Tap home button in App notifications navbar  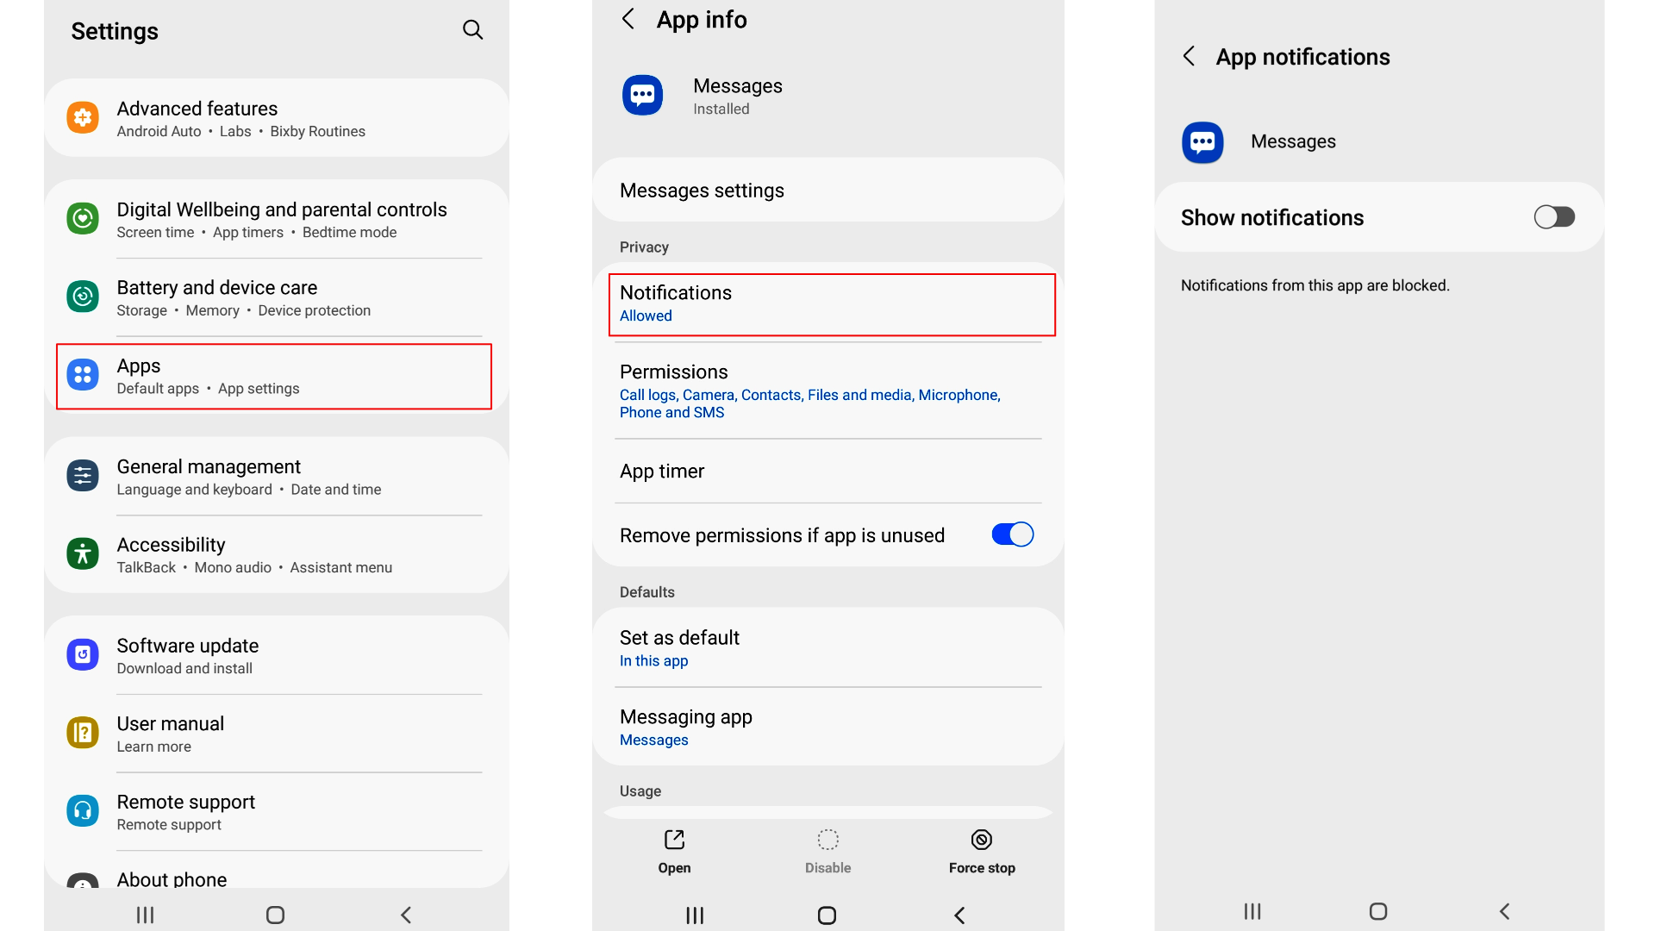1378,911
